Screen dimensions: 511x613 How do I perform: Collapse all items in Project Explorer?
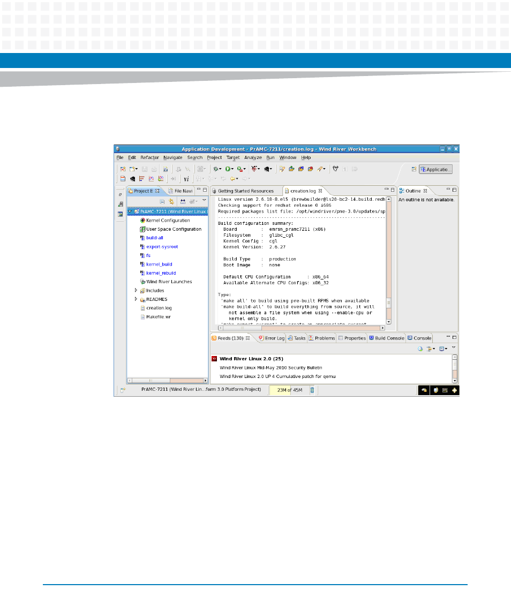tap(162, 201)
